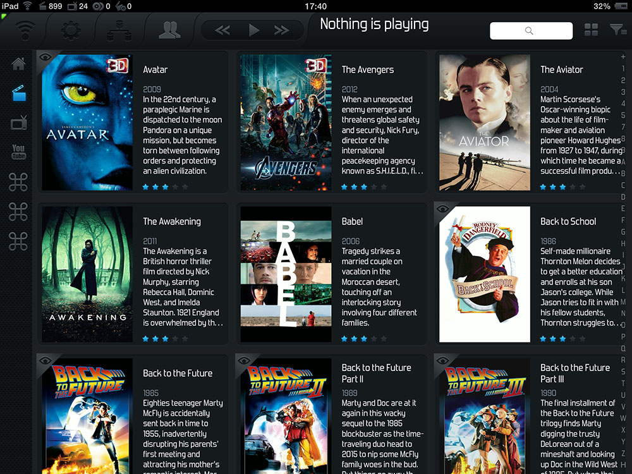Open the filter and sort dropdown
This screenshot has width=632, height=474.
pyautogui.click(x=616, y=30)
